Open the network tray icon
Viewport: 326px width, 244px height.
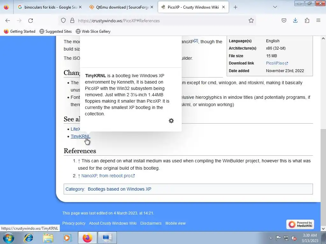coord(286,238)
